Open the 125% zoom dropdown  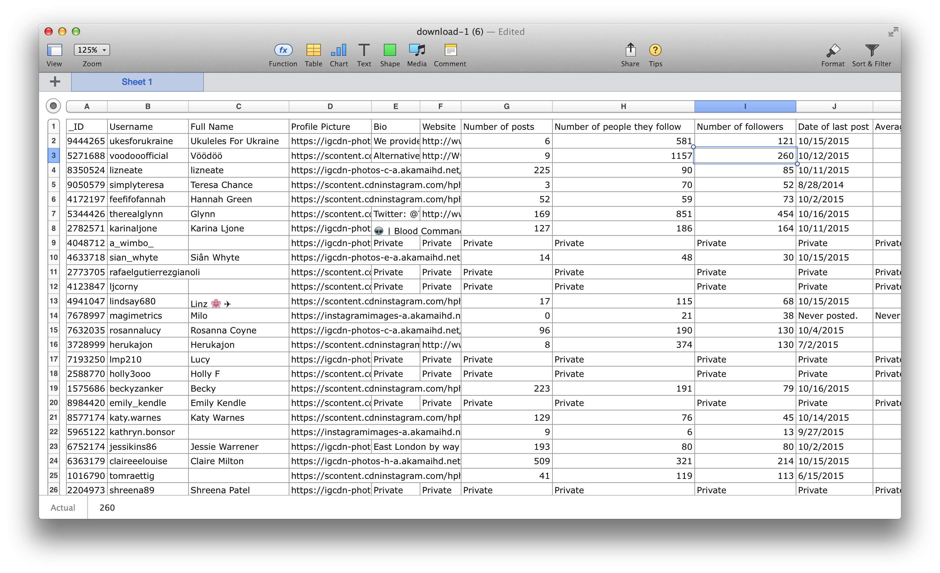[x=91, y=50]
